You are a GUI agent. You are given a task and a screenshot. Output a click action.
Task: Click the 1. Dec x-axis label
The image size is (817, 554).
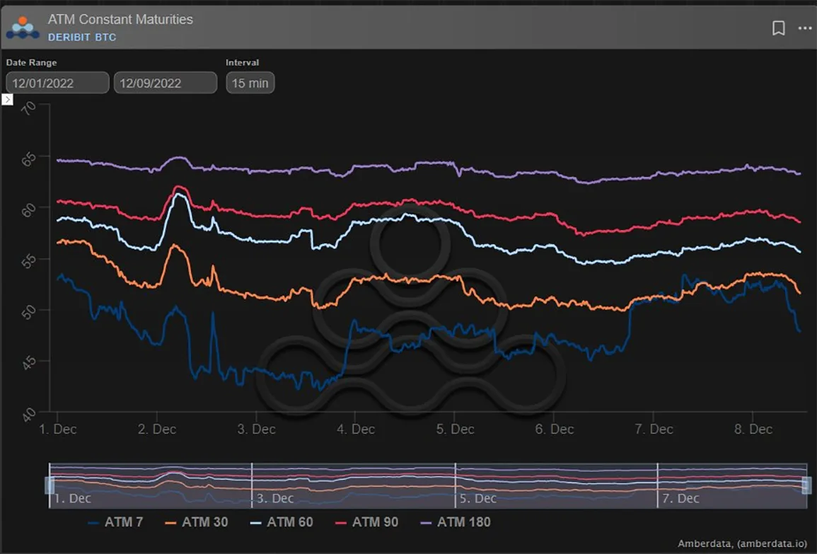58,429
